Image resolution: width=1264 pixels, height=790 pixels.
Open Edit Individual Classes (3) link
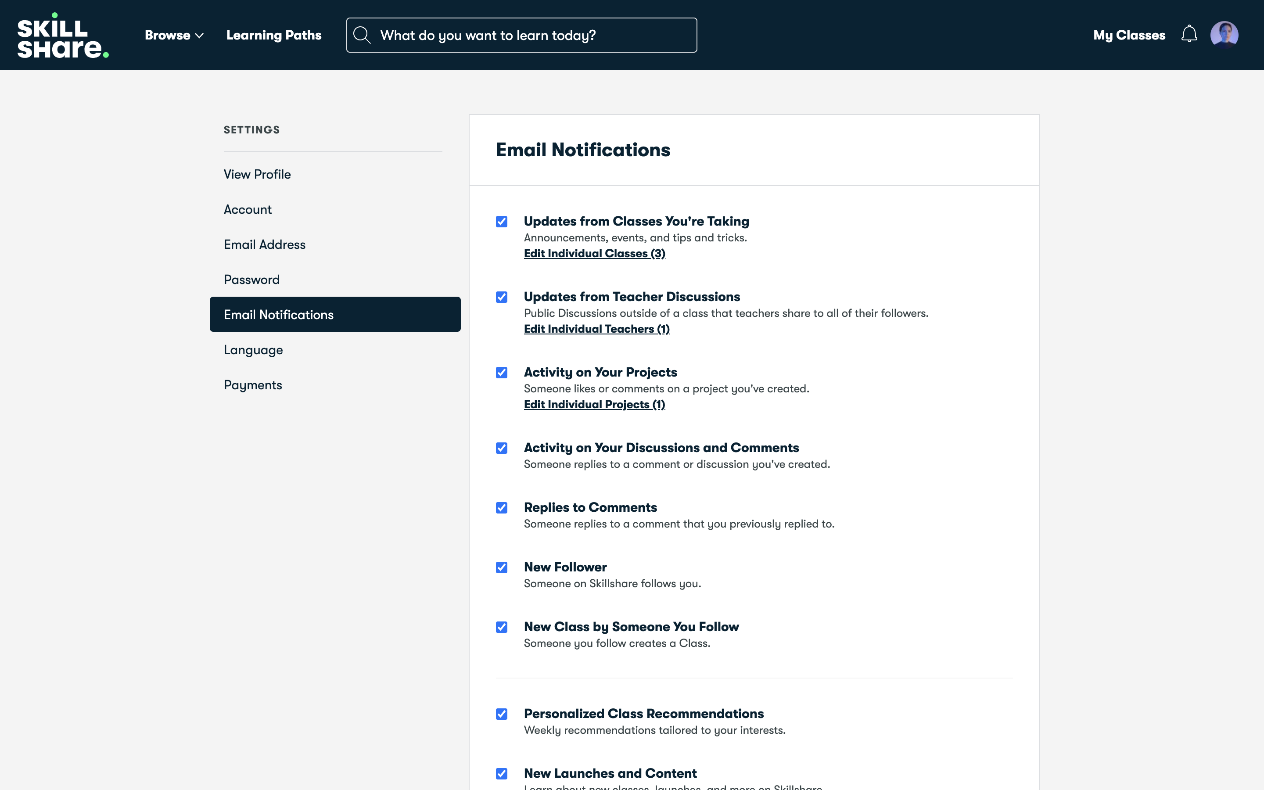point(594,253)
